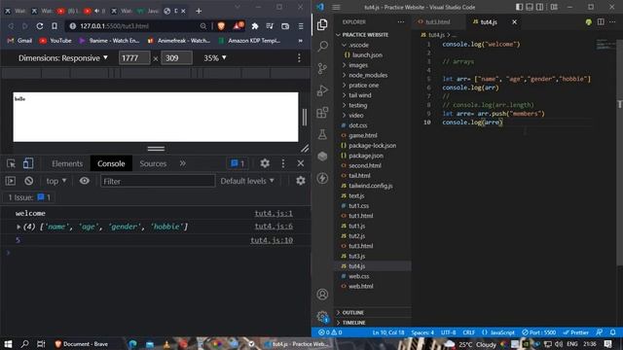
Task: Open 35% zoom dropdown
Action: click(x=215, y=58)
